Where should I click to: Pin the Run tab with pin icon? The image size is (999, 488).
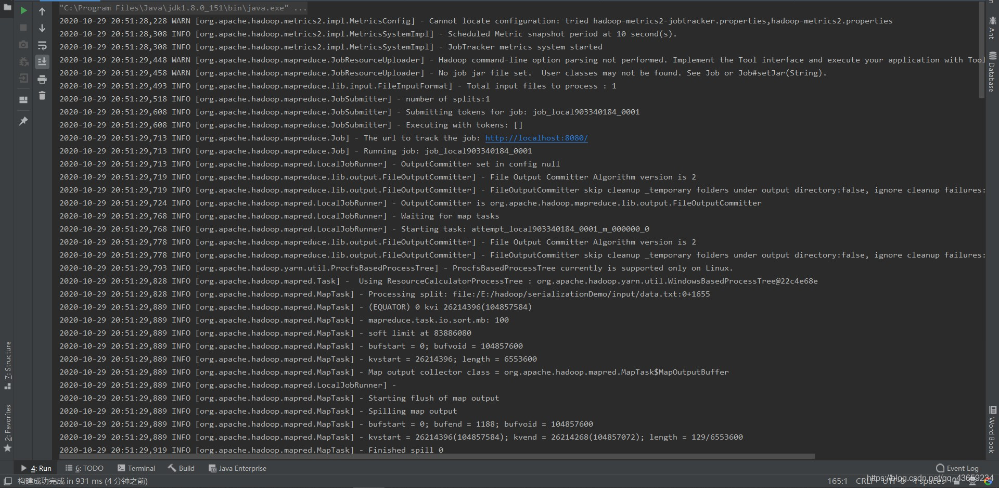(x=23, y=121)
